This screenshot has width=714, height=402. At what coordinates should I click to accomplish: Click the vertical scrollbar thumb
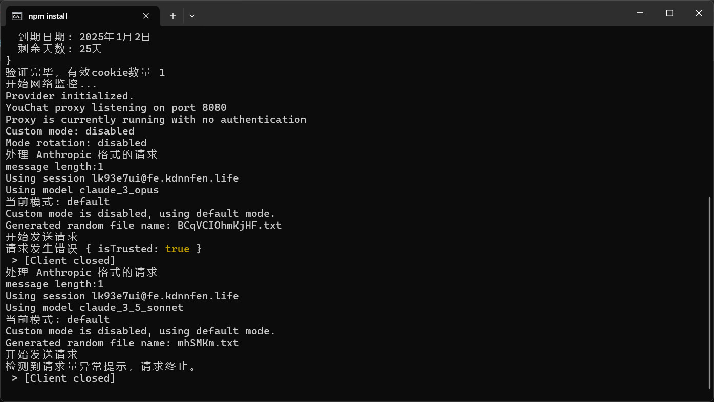(x=710, y=292)
